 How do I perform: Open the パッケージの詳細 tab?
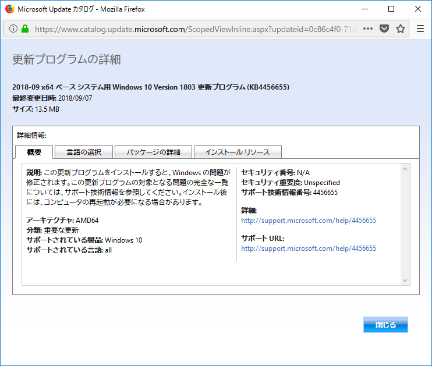tap(154, 152)
